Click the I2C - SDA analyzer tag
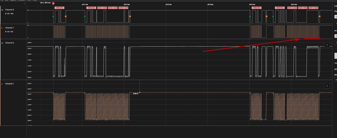 tap(9, 13)
